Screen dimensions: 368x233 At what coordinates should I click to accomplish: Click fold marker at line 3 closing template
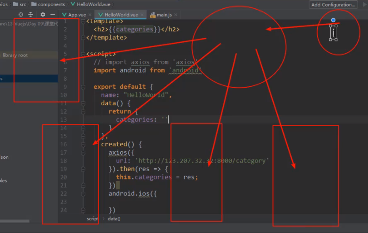coord(83,38)
